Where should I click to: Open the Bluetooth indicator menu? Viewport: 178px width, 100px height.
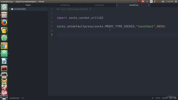(x=155, y=2)
